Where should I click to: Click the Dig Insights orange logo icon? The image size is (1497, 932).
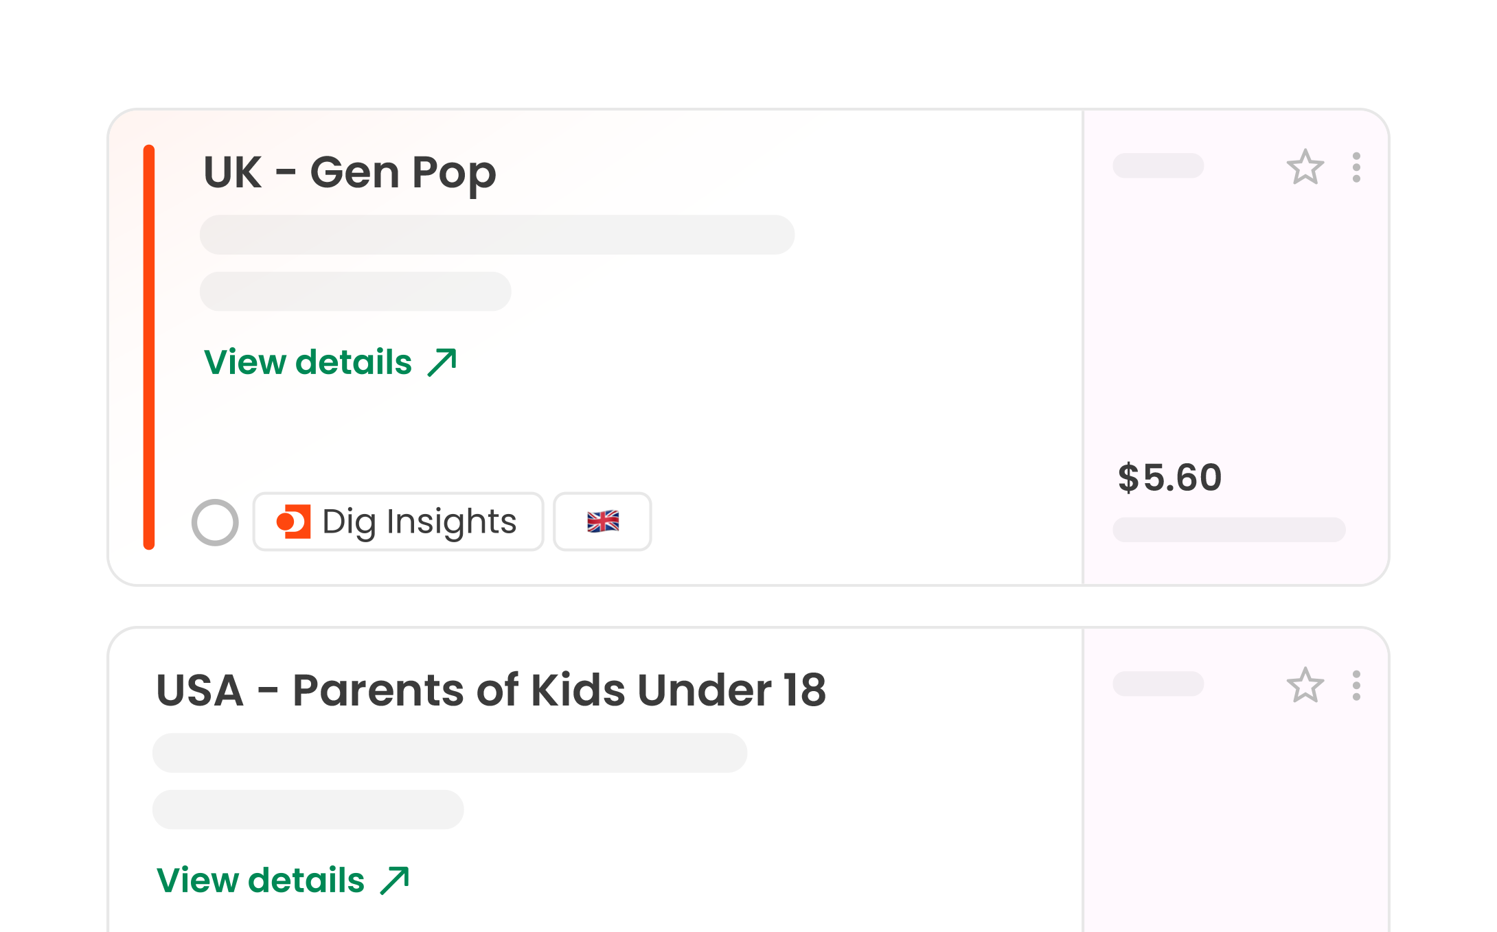click(294, 522)
